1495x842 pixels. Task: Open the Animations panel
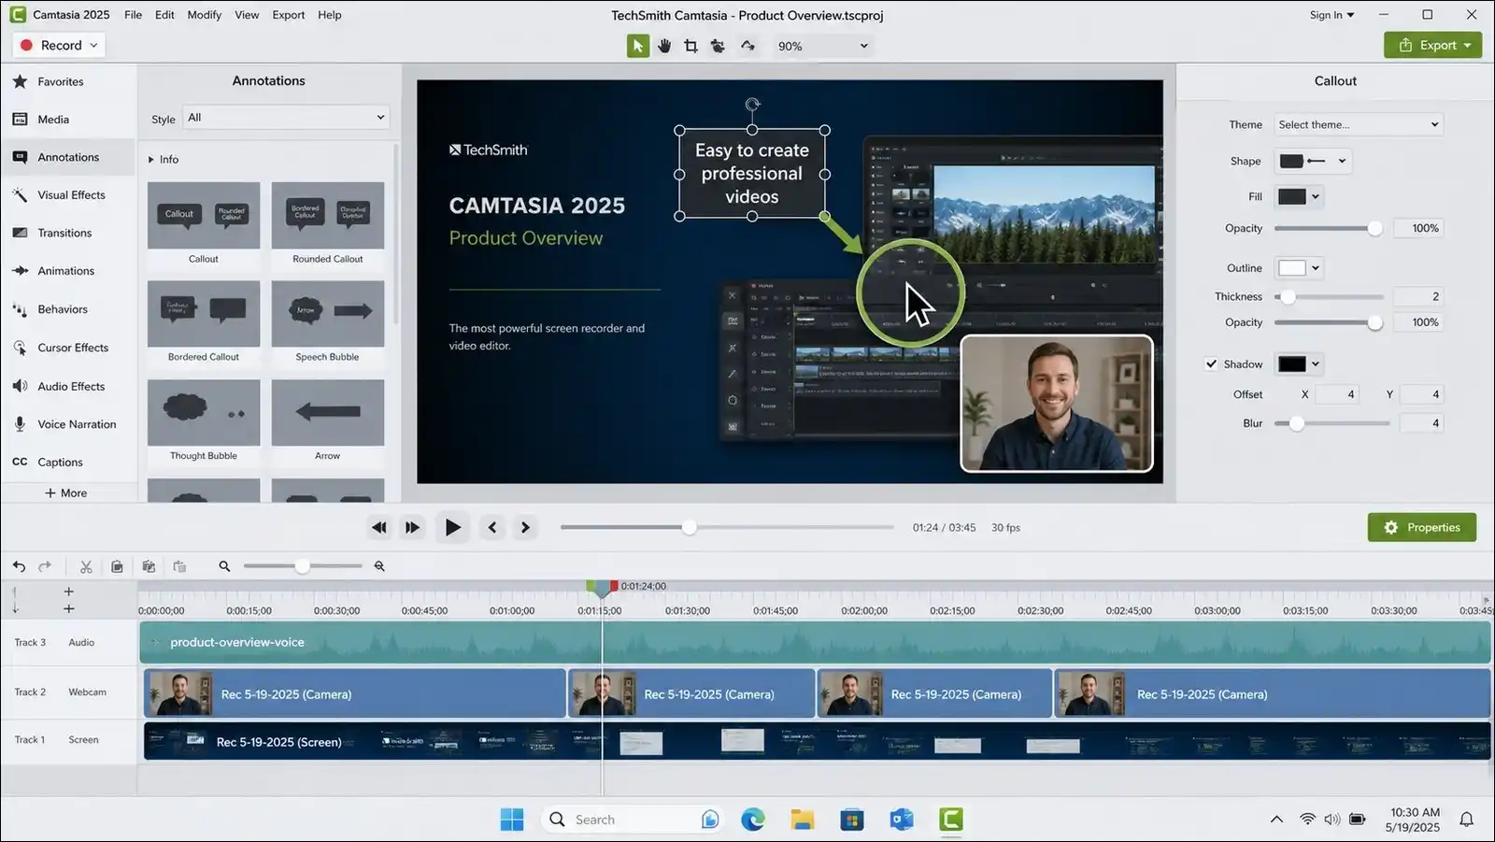pyautogui.click(x=68, y=271)
